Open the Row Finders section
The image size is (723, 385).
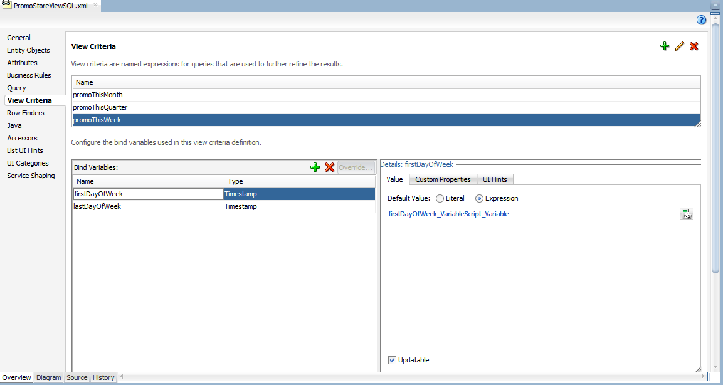pos(26,113)
